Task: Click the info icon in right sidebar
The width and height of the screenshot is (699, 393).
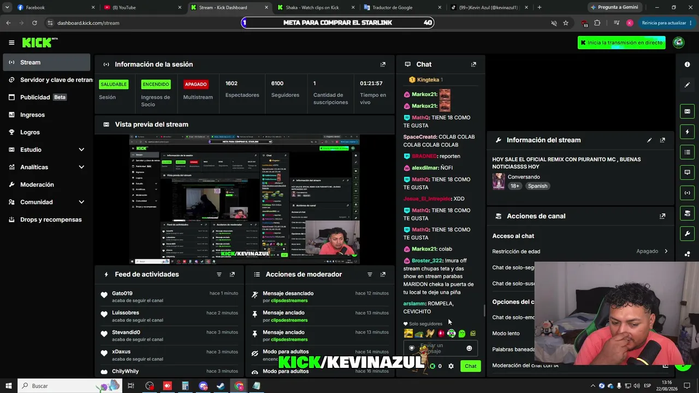Action: tap(687, 64)
